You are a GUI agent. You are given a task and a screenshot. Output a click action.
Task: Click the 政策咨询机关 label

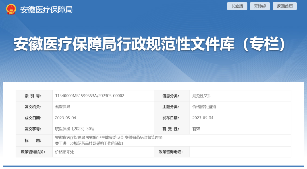33,152
